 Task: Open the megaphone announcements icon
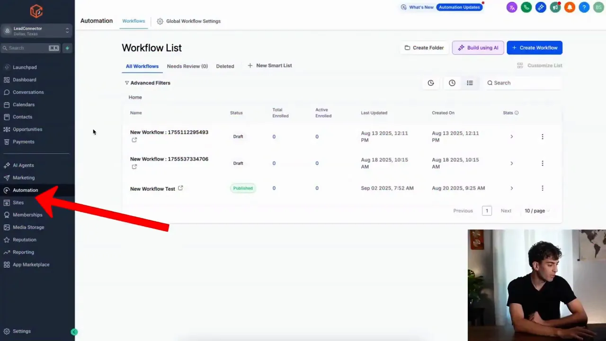(555, 7)
